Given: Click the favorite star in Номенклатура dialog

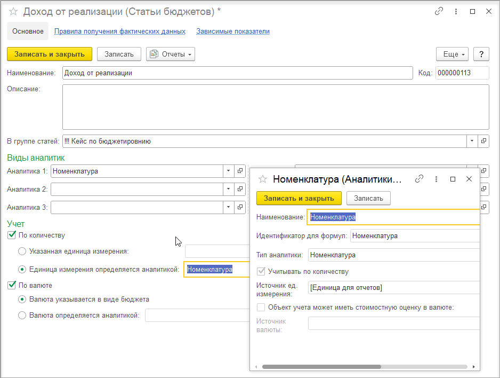Looking at the screenshot, I should click(262, 179).
